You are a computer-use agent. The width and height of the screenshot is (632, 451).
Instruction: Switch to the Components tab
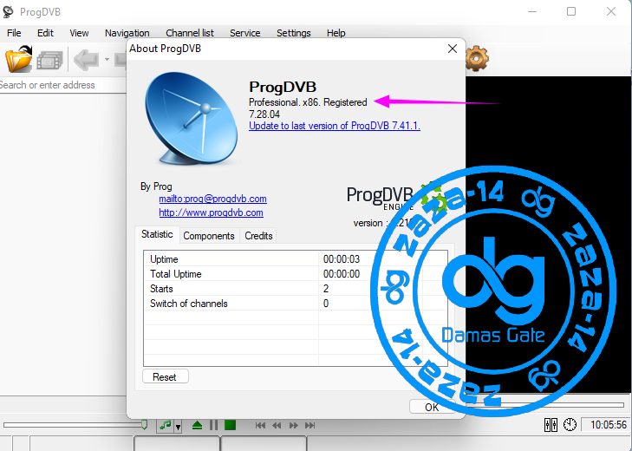pos(209,236)
